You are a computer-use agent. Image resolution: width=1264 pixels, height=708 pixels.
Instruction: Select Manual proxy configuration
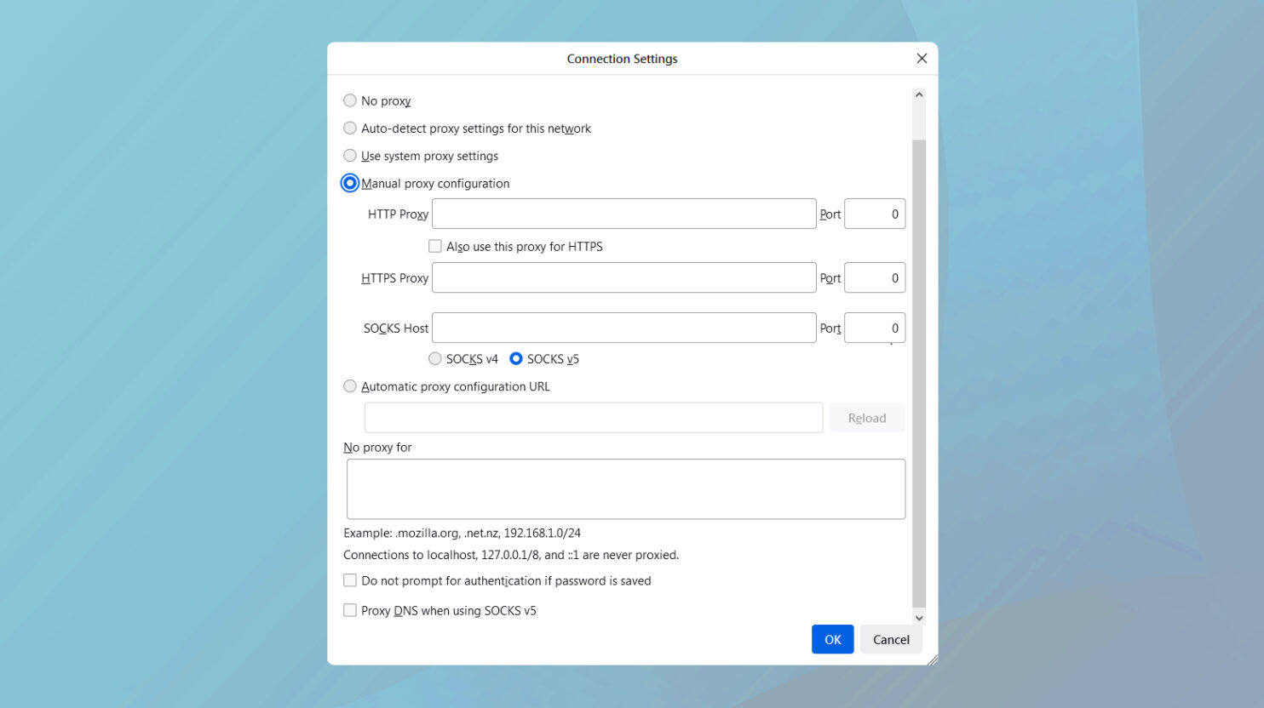click(x=349, y=182)
